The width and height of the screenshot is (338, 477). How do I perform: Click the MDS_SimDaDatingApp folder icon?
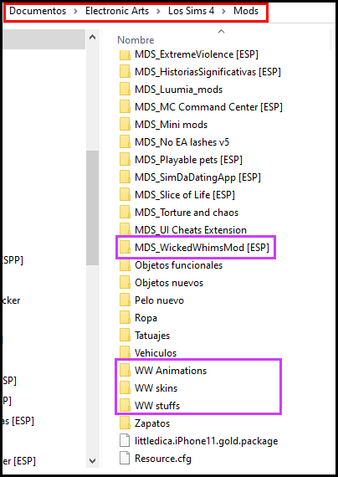pyautogui.click(x=125, y=177)
